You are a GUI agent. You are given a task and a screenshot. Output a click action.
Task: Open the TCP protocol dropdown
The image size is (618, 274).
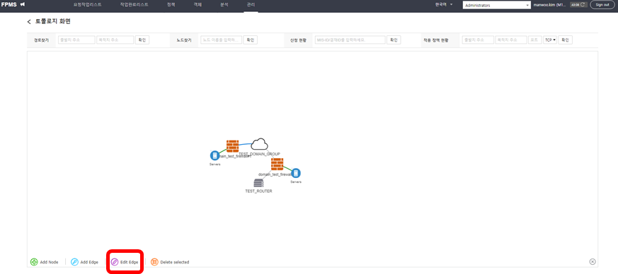[x=550, y=40]
